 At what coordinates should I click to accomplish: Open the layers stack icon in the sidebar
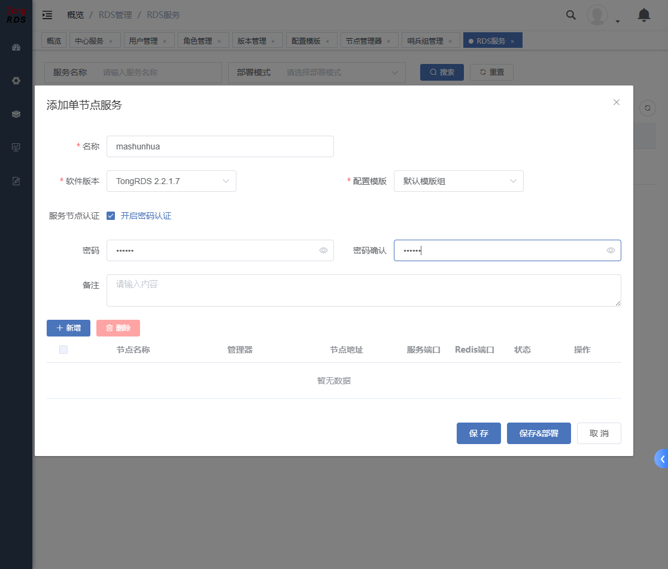pos(16,114)
